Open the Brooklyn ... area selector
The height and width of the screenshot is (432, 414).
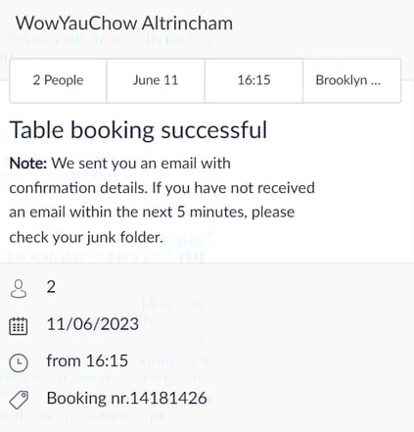click(x=351, y=80)
